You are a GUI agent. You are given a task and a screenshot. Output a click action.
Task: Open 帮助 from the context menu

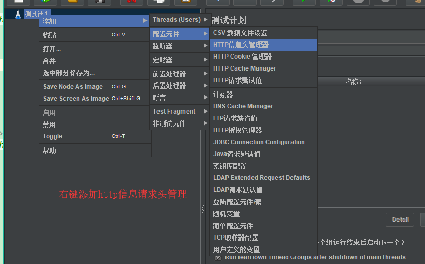[95, 150]
